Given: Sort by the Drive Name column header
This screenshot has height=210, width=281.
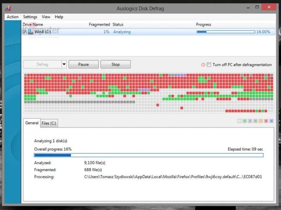Looking at the screenshot, I should tap(50, 24).
